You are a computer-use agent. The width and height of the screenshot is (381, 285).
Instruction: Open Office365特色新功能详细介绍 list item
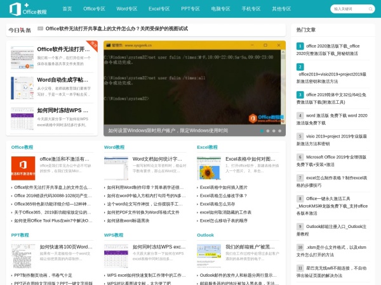[x=53, y=204]
